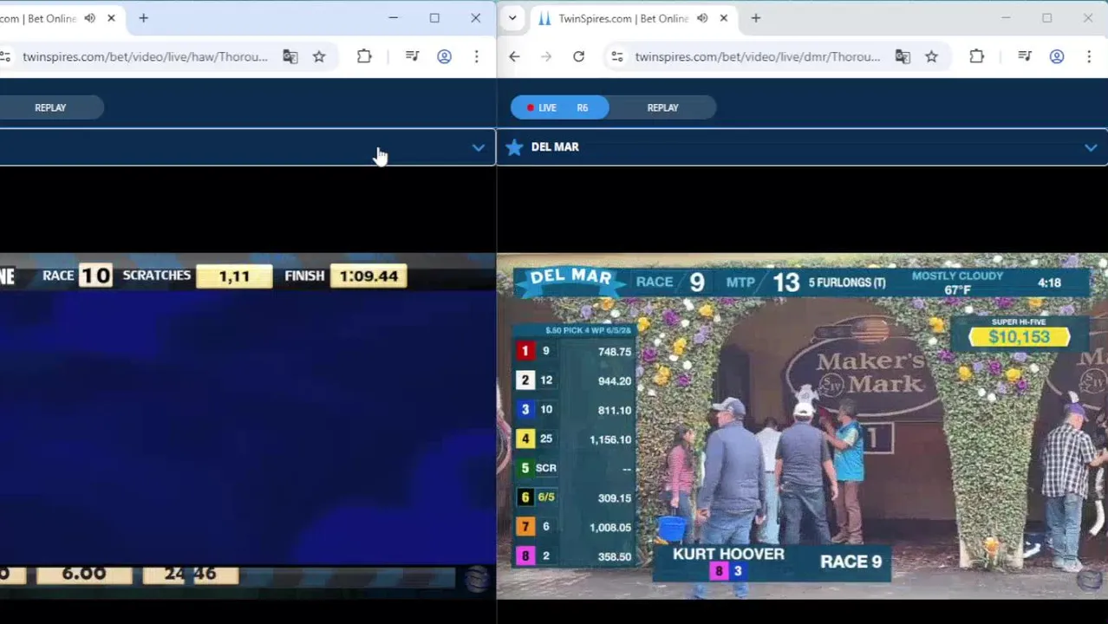Open a new tab in the right window
Viewport: 1108px width, 624px height.
click(756, 18)
